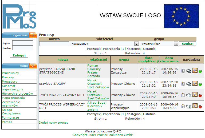This screenshot has width=205, height=138.
Task: Click bottom pagination Następna link
Action: pos(133,114)
